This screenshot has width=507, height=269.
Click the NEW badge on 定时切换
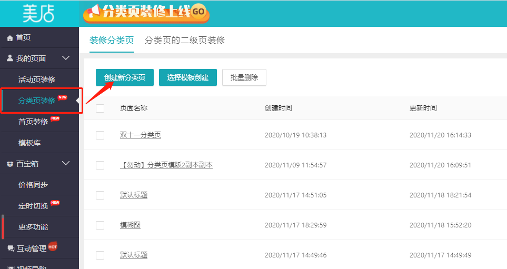point(55,203)
